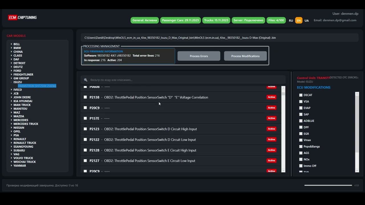The image size is (365, 205).
Task: Click the DTC error list scroll-up arrow
Action: (x=283, y=88)
